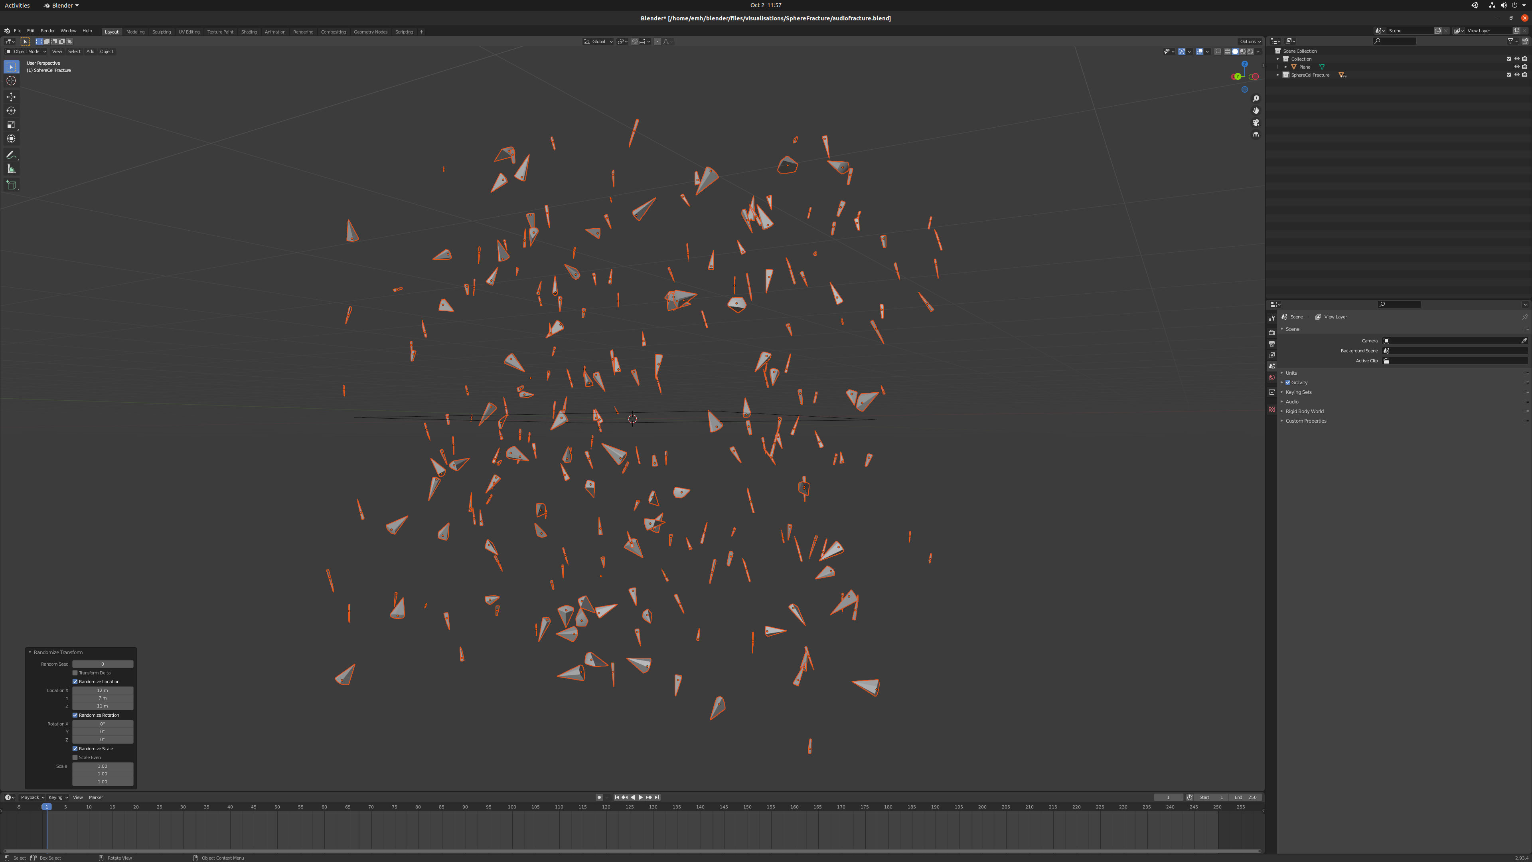The height and width of the screenshot is (862, 1532).
Task: Collapse the Randomize Transform panel
Action: [x=30, y=652]
